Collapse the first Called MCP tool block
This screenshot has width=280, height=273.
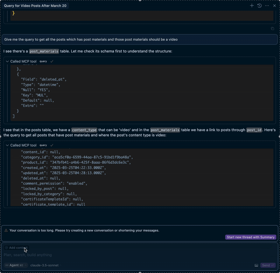7,62
